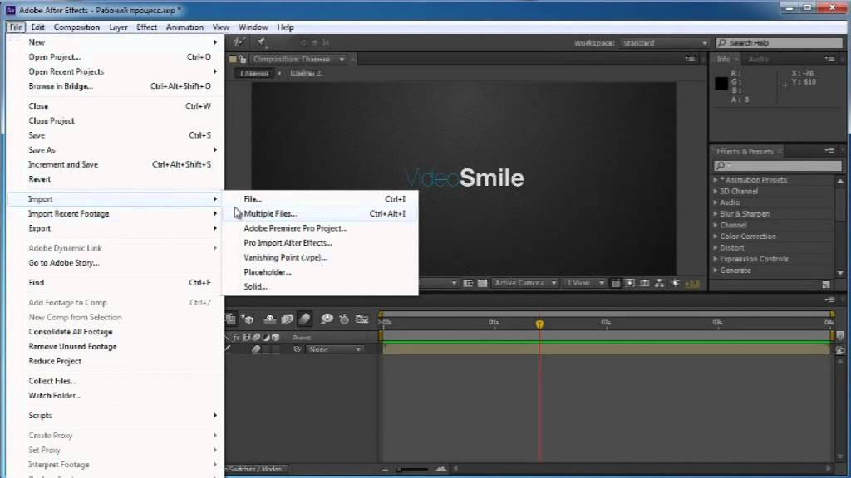Open the Composition Flowchart from viewer
The height and width of the screenshot is (478, 851).
[x=659, y=284]
